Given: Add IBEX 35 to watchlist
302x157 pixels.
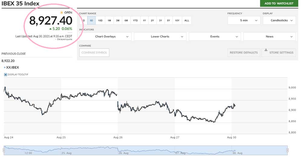Looking at the screenshot, I should 279,3.
